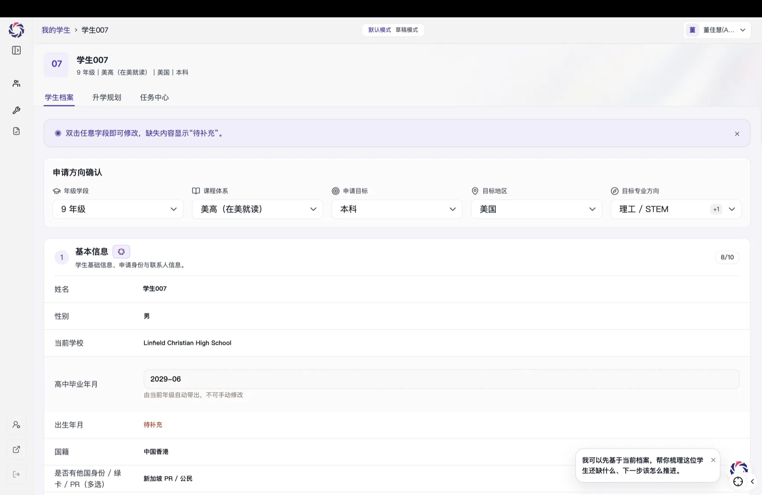
Task: Click the external link icon in sidebar
Action: [16, 450]
